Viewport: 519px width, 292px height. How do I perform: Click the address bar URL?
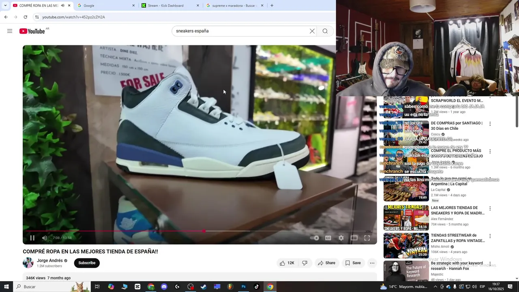click(73, 17)
